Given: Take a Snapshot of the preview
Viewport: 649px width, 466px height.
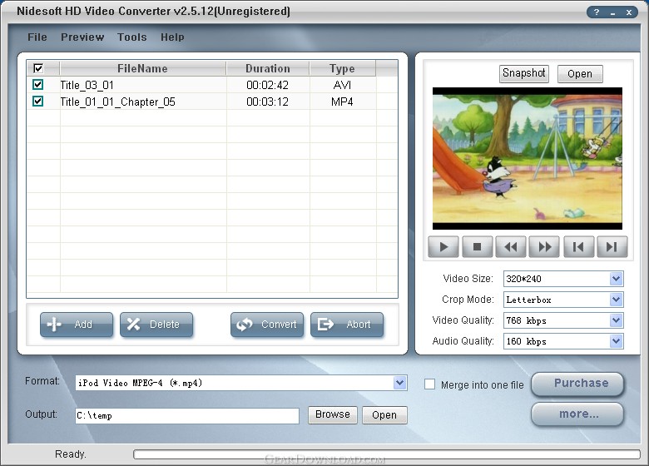Looking at the screenshot, I should [524, 74].
